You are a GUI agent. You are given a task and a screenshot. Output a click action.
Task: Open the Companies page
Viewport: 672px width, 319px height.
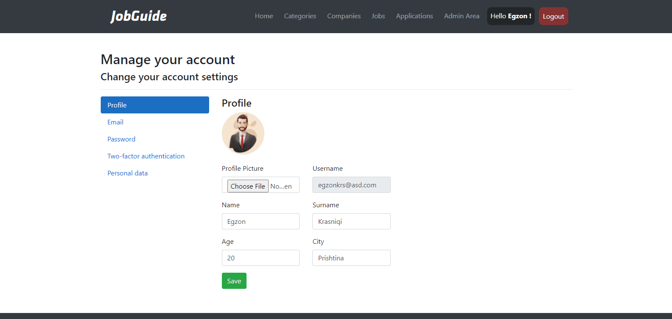[344, 16]
